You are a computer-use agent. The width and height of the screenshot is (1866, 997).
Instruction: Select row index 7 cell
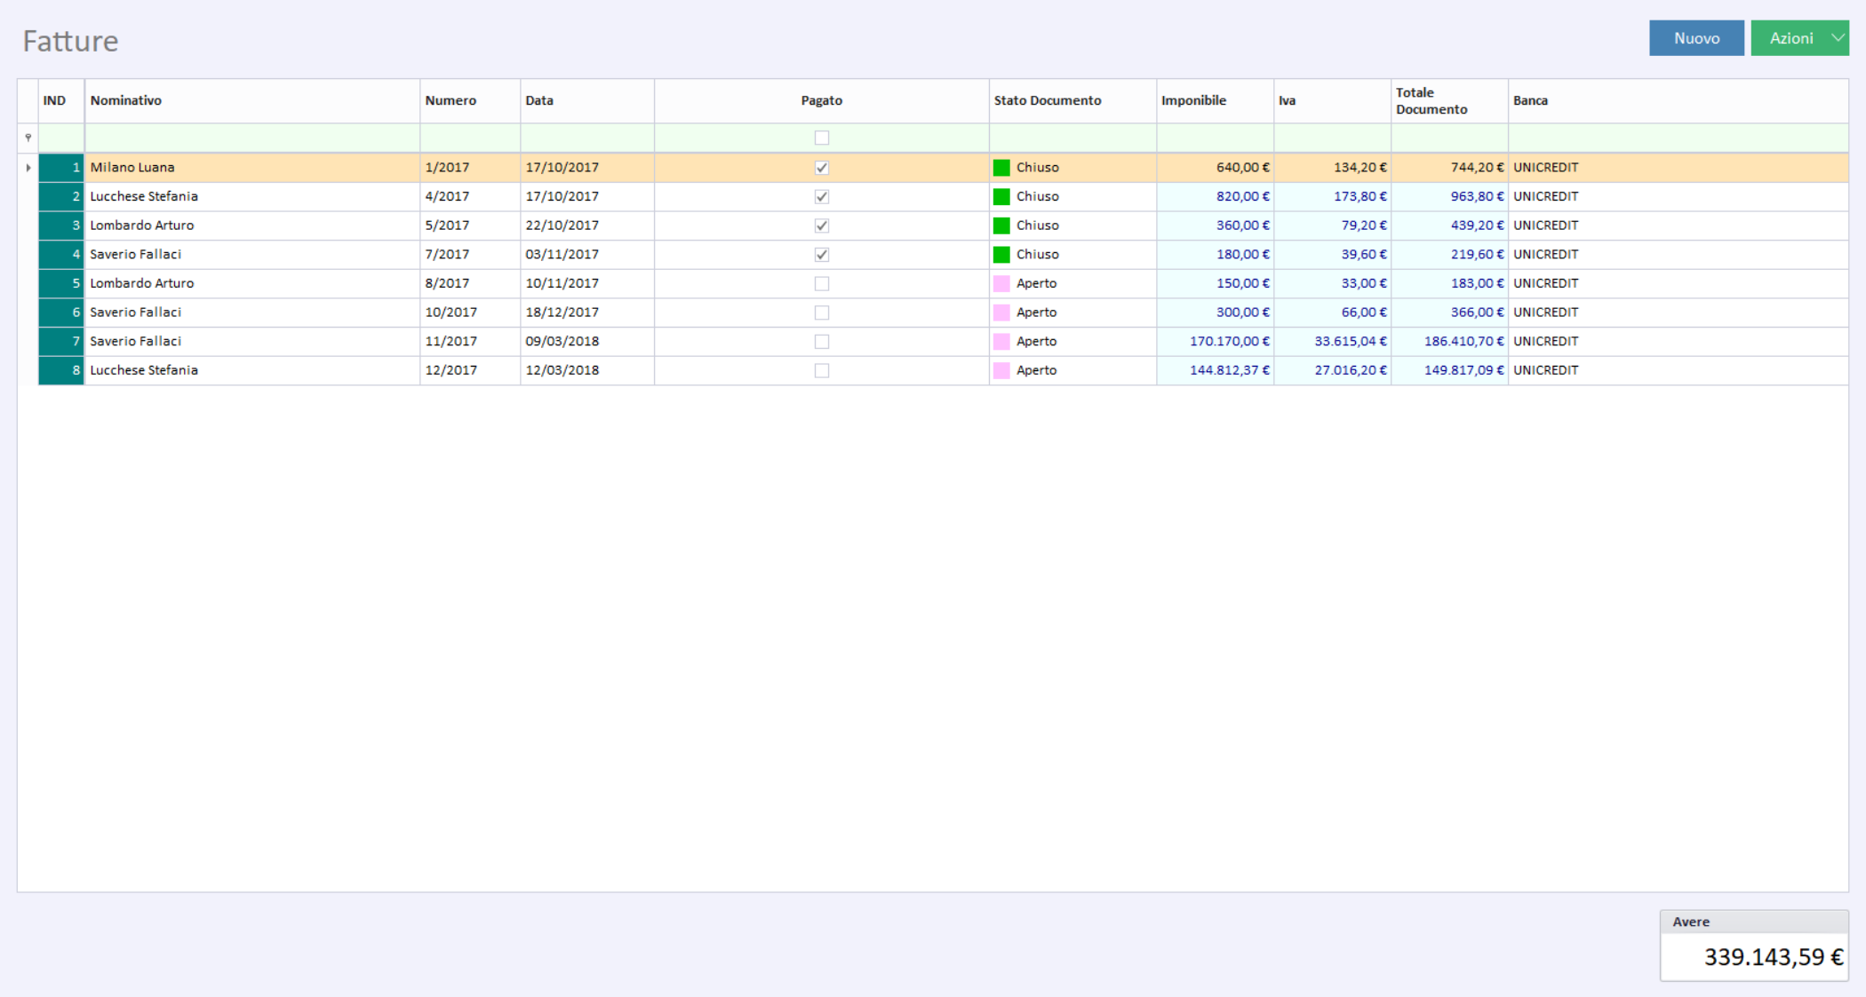click(x=61, y=342)
